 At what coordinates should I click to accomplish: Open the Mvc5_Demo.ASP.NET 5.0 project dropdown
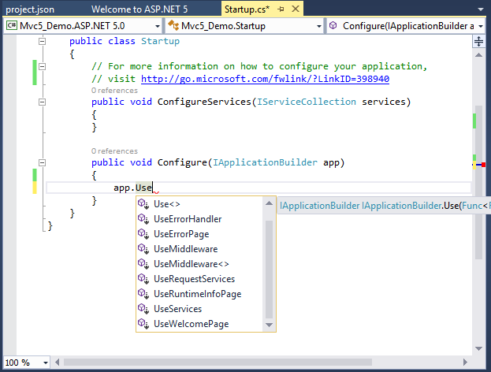pyautogui.click(x=158, y=26)
